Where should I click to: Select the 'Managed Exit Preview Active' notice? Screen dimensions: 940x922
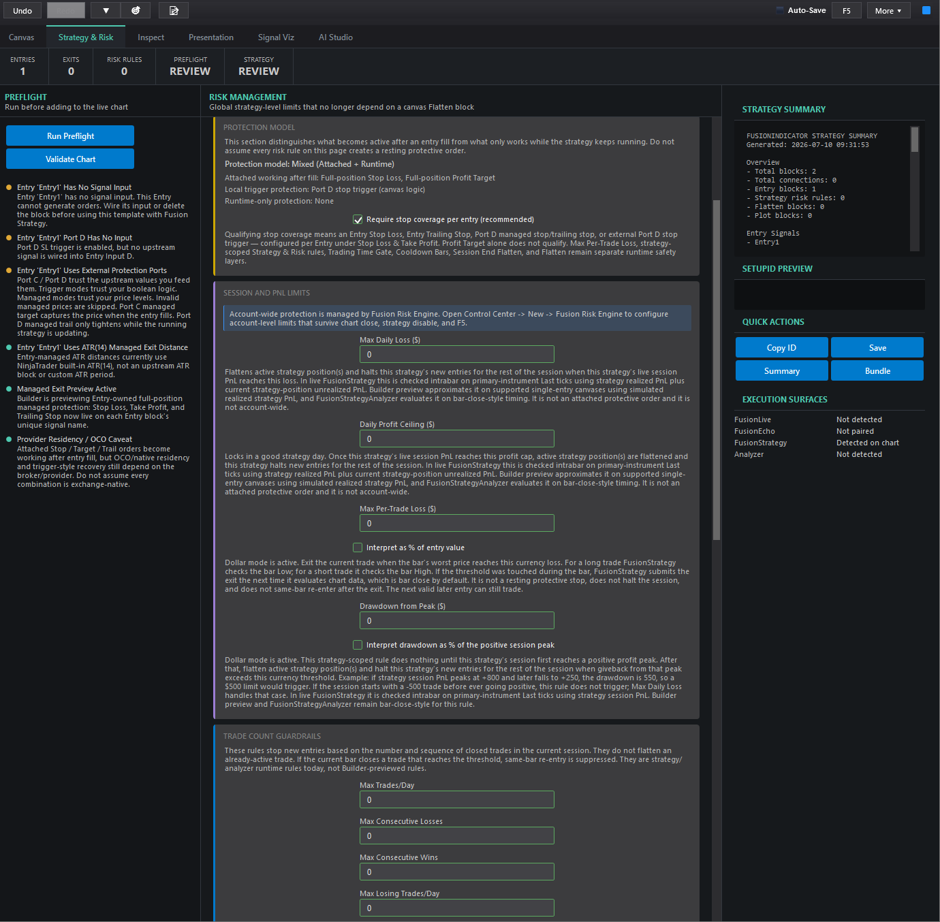(99, 407)
